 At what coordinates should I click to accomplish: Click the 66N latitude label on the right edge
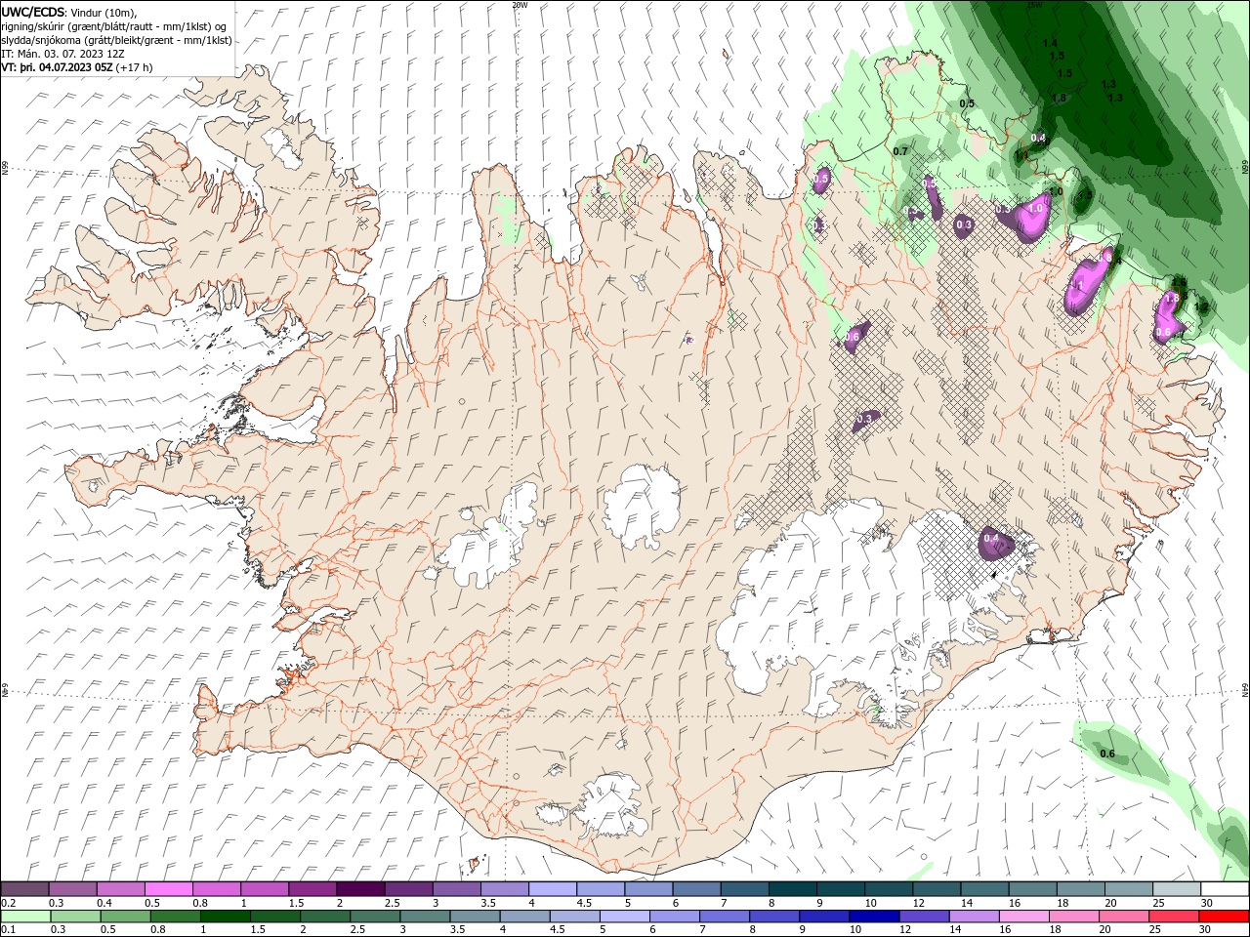click(1245, 168)
